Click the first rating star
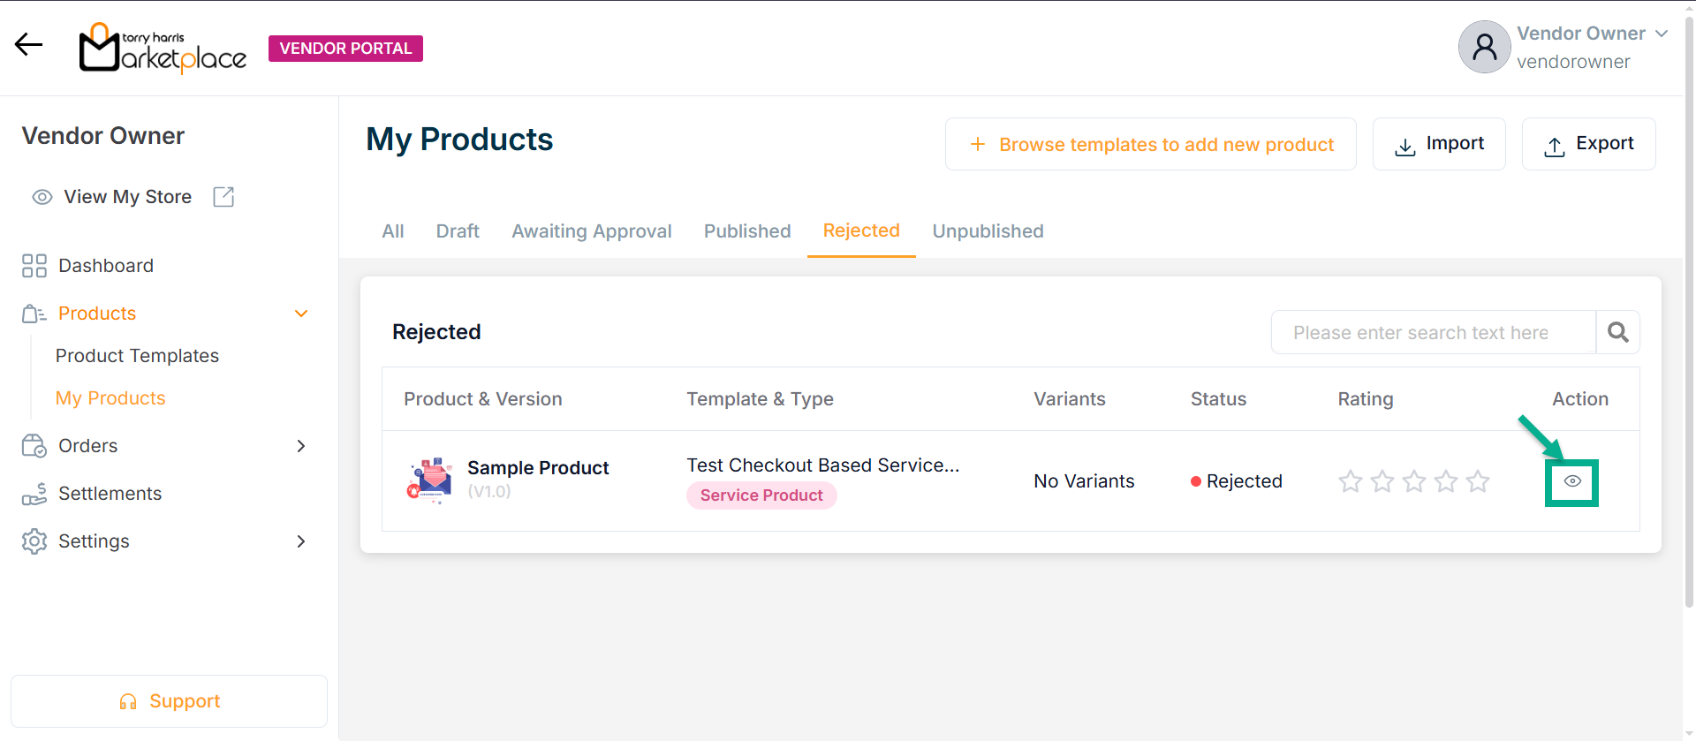This screenshot has height=741, width=1696. 1350,481
